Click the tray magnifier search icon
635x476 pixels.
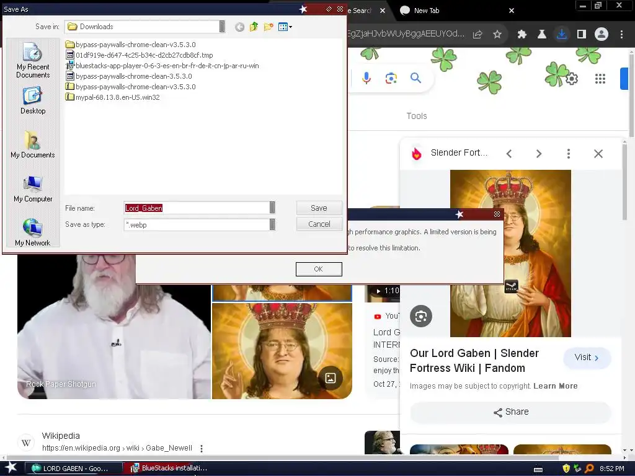(x=590, y=469)
